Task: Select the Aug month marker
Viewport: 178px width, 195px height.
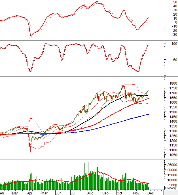Action: coord(90,193)
